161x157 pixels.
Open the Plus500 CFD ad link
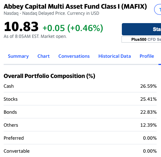tap(141, 39)
